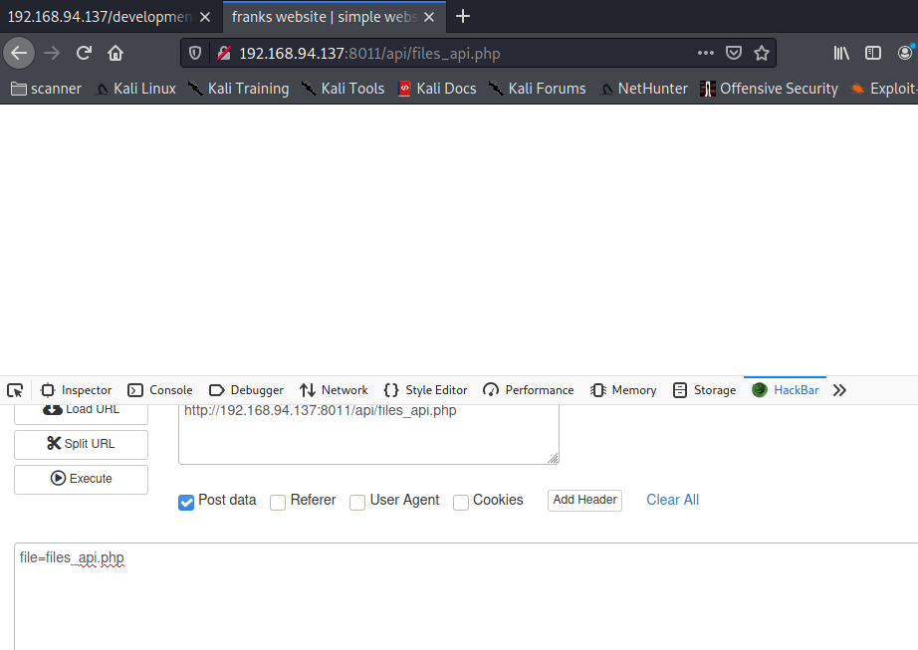Focus the post data field with file=files_api.php
This screenshot has width=918, height=650.
tap(466, 595)
